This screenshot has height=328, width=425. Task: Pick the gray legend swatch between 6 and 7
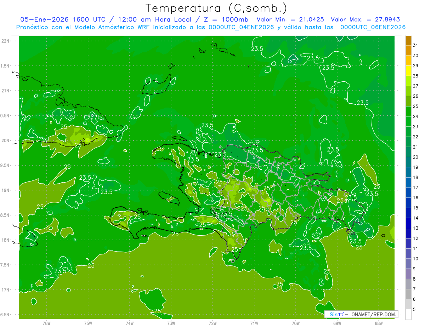(408, 294)
